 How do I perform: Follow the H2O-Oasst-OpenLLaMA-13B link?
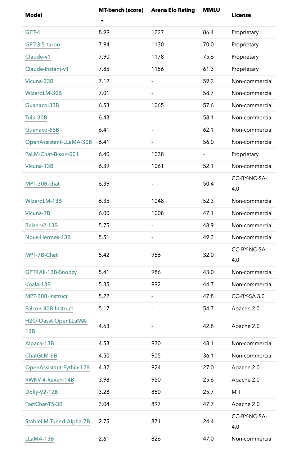pos(56,326)
